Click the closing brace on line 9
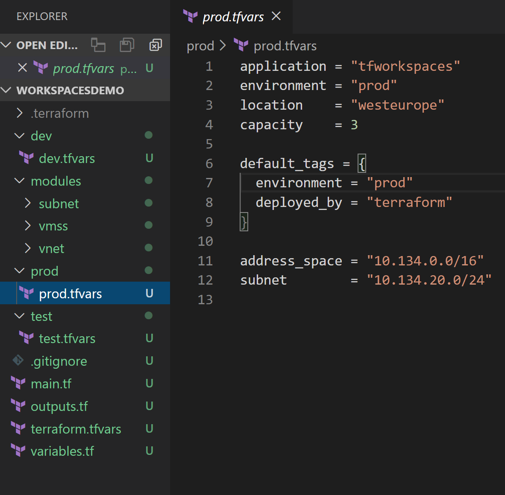 coord(244,222)
